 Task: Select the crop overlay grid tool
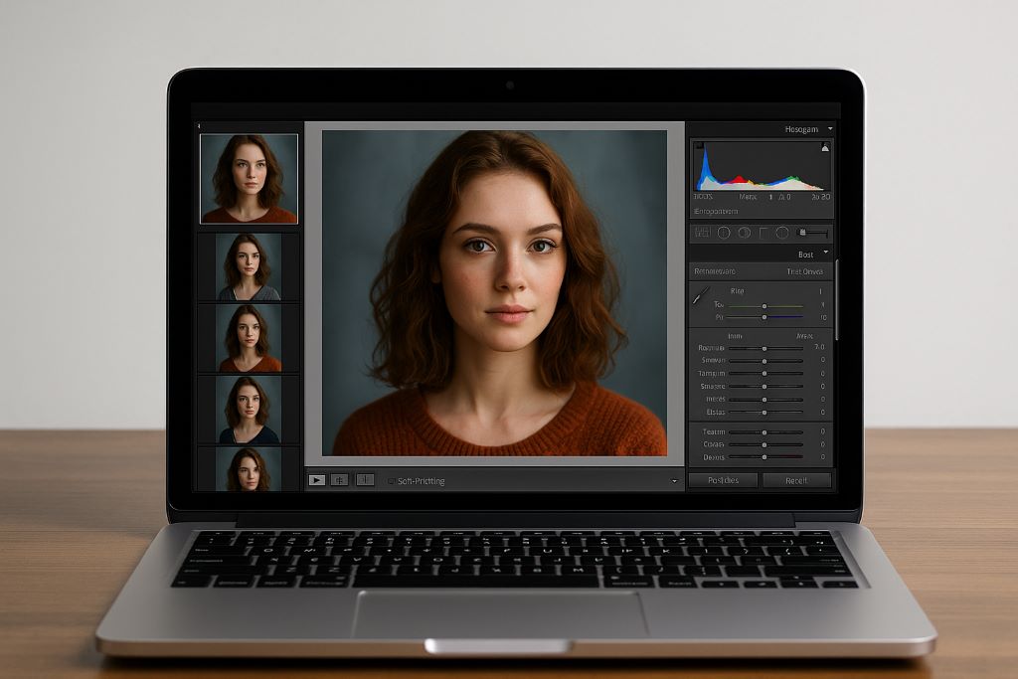point(702,233)
